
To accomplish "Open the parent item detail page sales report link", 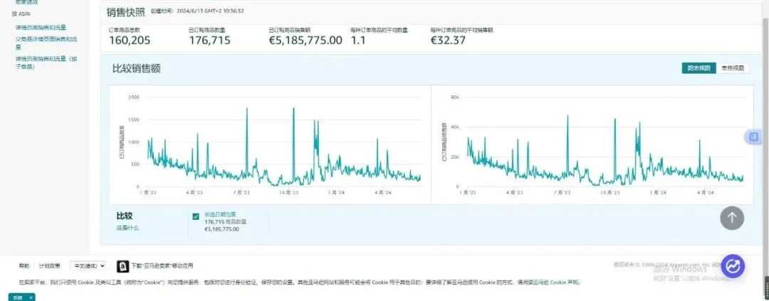I will point(46,43).
